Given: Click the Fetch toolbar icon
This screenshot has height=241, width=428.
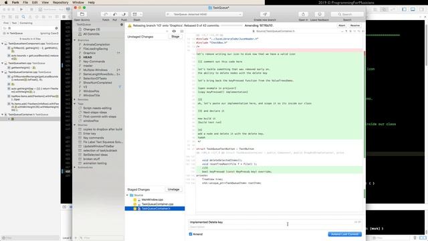Looking at the screenshot, I should click(106, 14).
